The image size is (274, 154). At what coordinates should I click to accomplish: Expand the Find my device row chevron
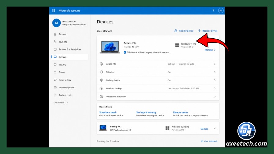[215, 80]
